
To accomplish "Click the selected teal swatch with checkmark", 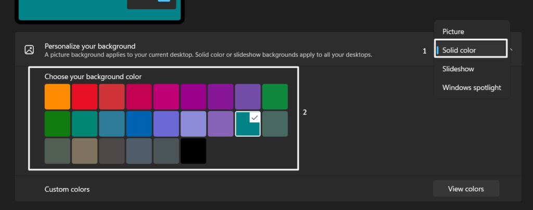I will point(248,124).
